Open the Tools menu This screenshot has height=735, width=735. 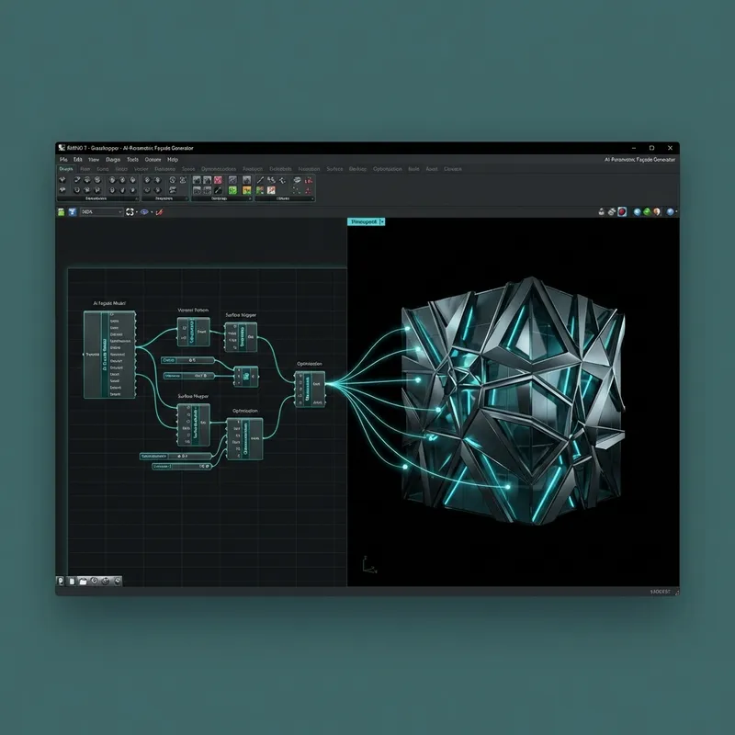point(130,158)
